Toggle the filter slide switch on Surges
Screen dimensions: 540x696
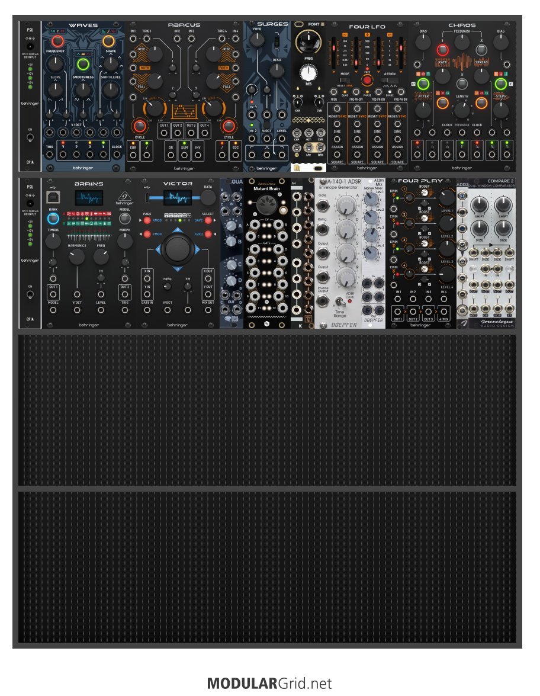(x=277, y=42)
